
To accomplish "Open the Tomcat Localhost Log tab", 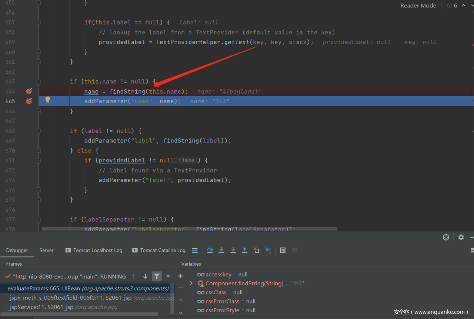I will pyautogui.click(x=97, y=250).
